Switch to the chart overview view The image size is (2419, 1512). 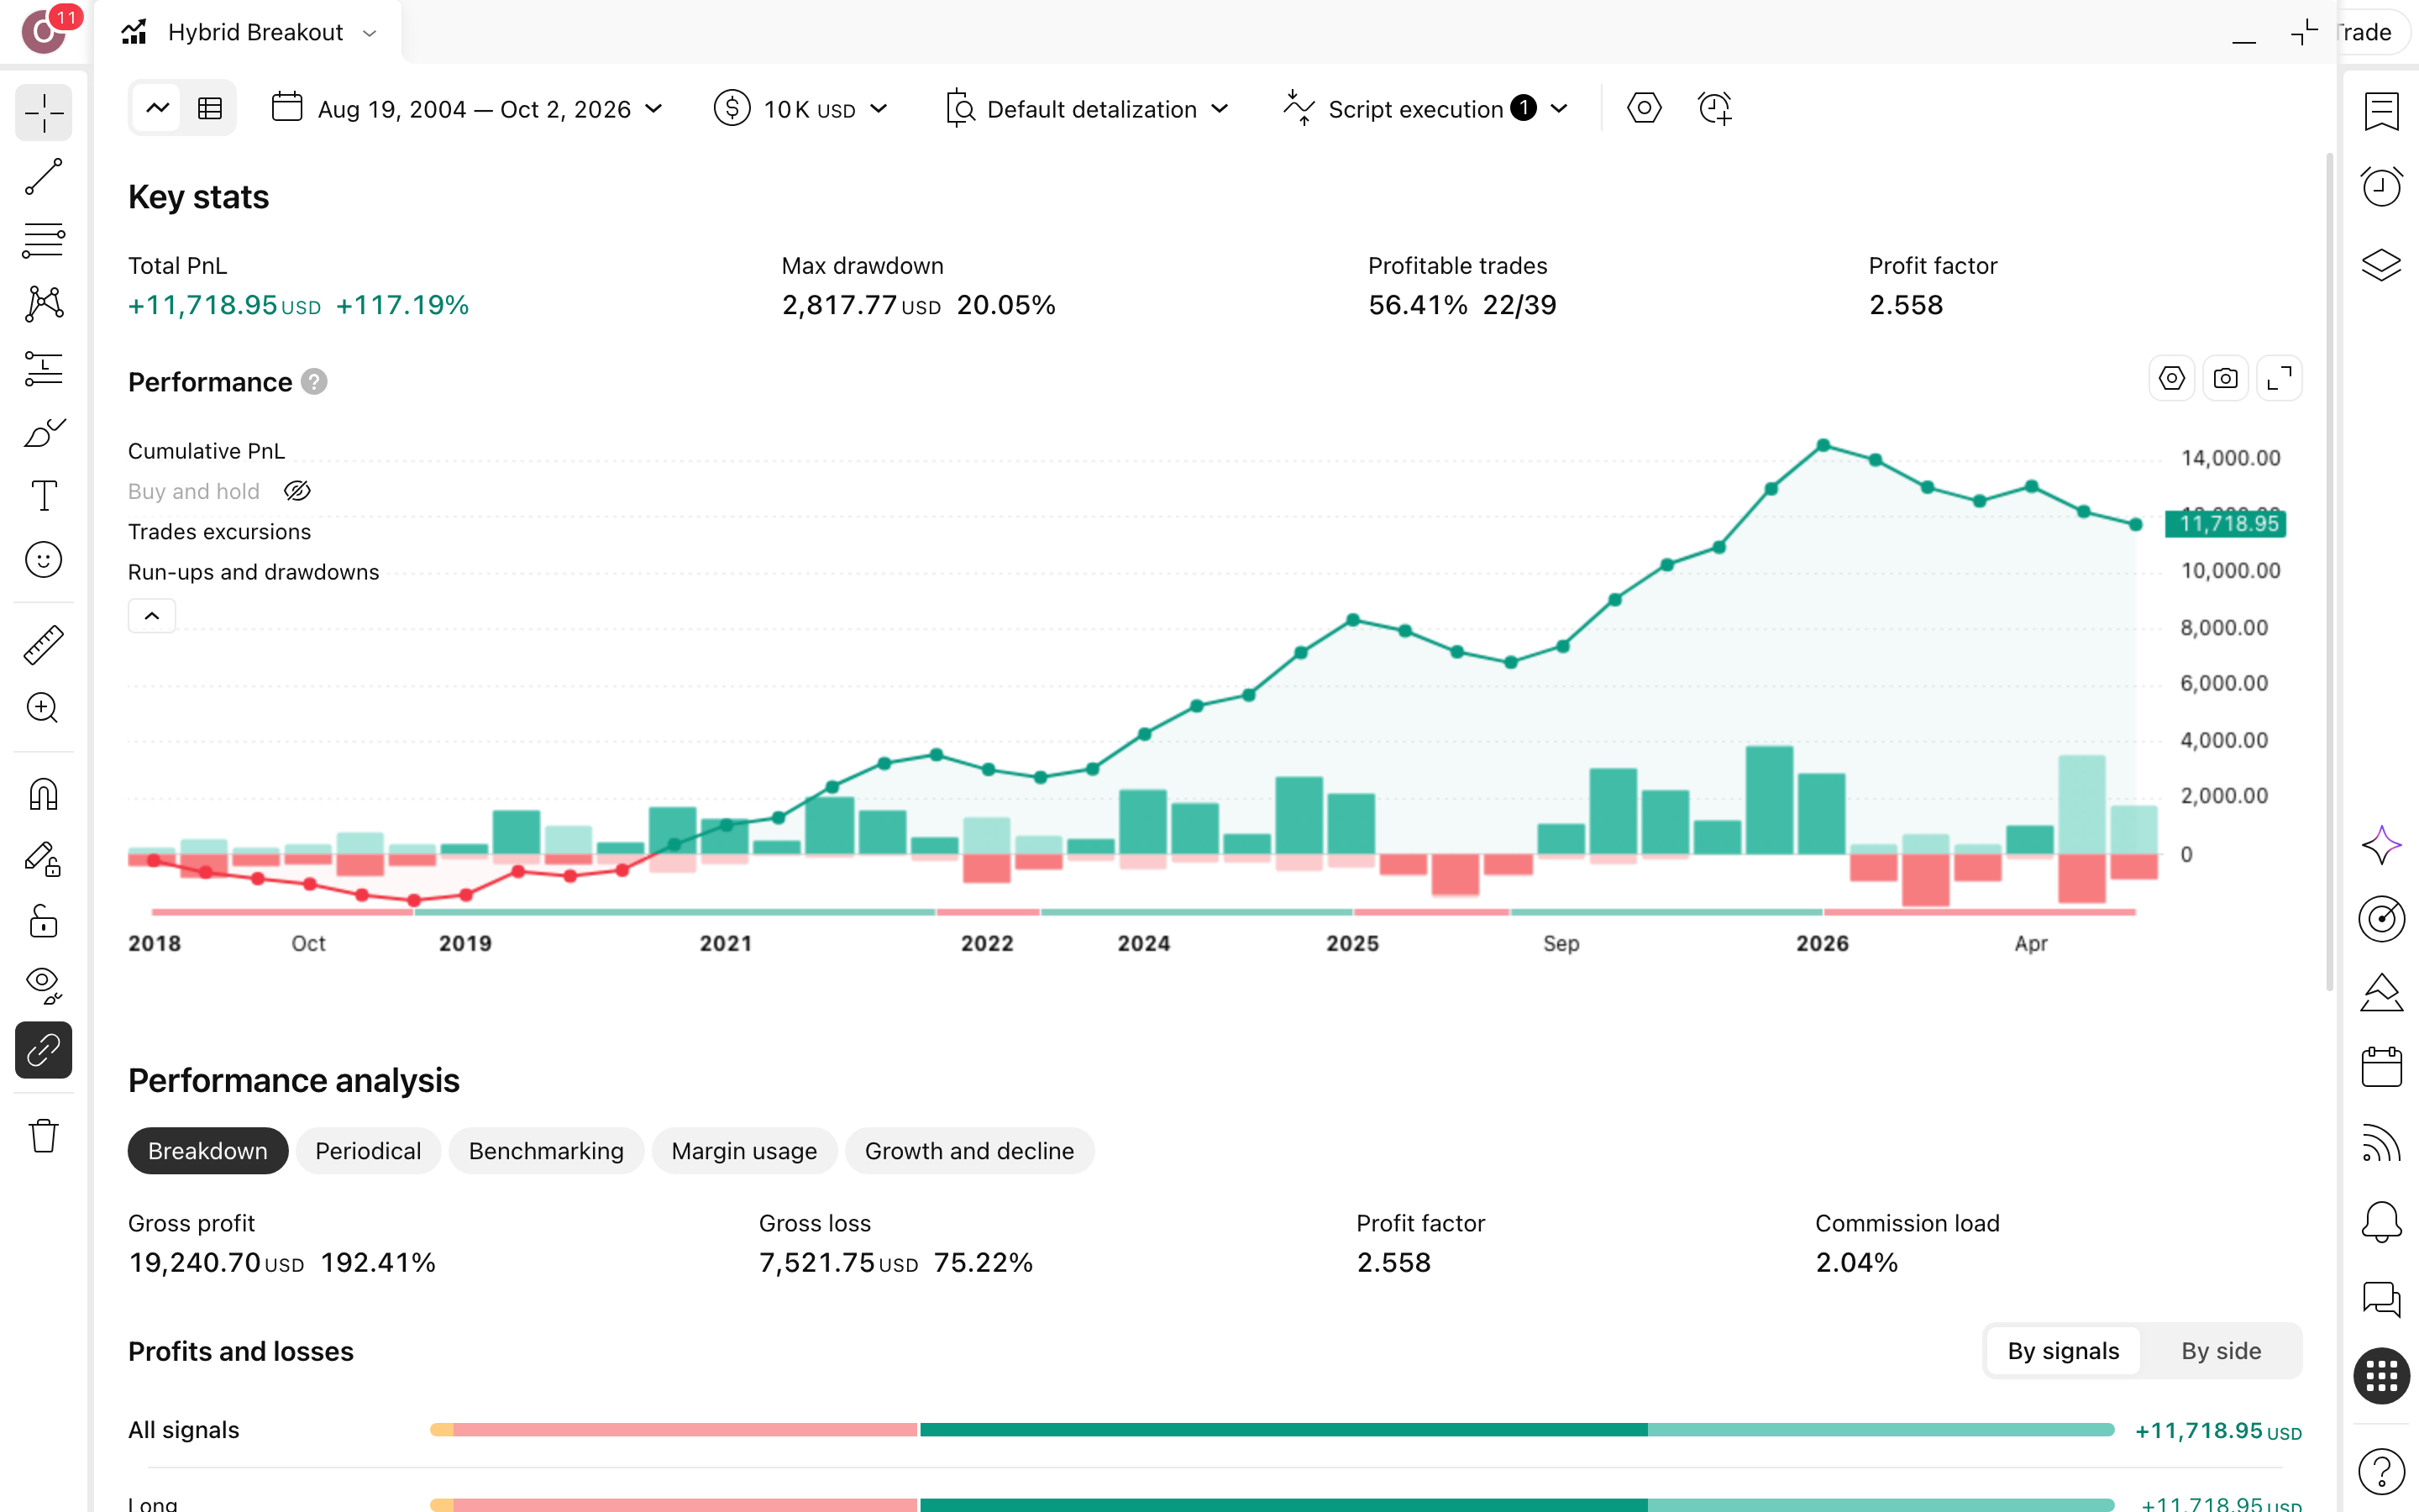pos(158,108)
